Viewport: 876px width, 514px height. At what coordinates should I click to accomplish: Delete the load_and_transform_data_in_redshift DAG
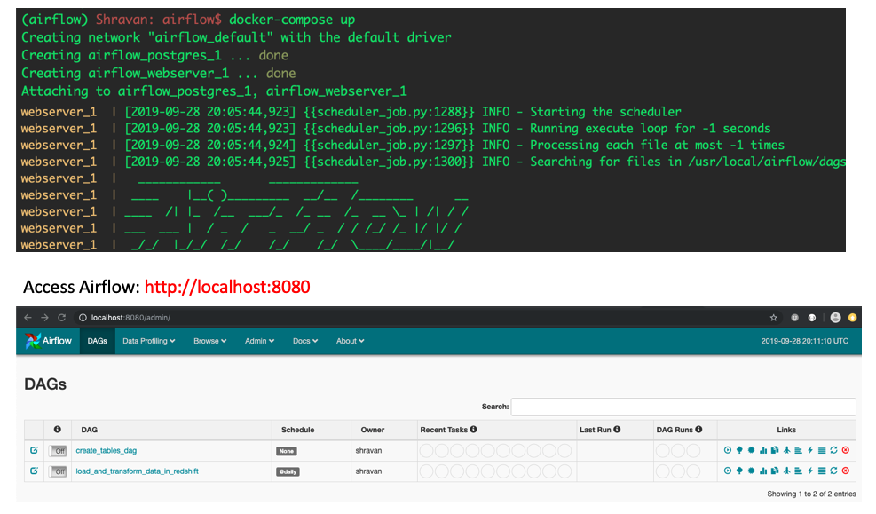pyautogui.click(x=846, y=471)
